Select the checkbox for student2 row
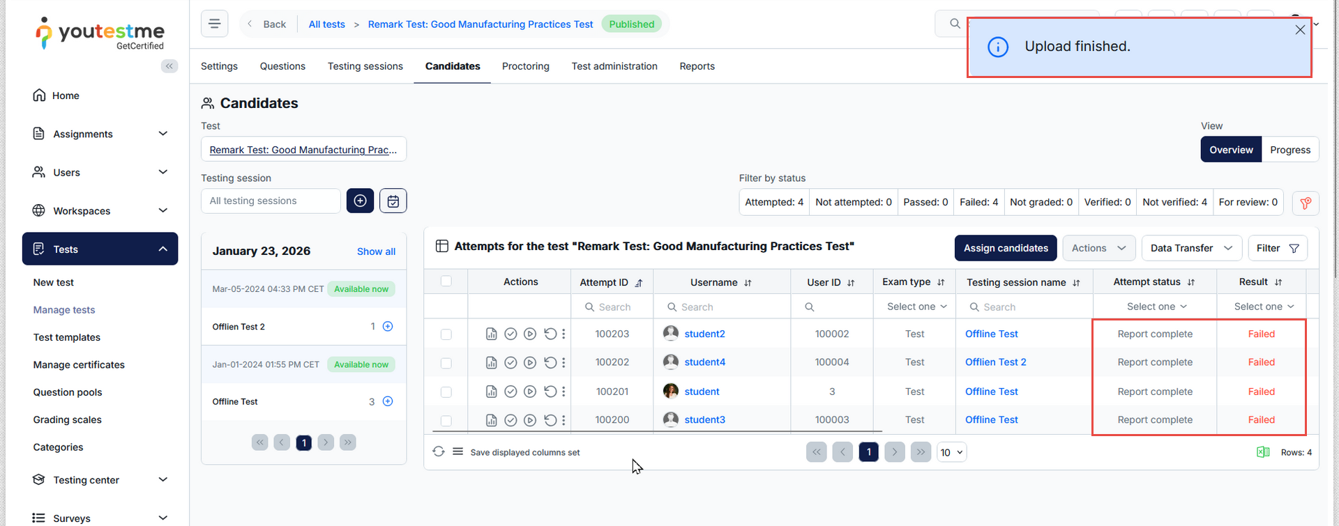 (x=446, y=334)
